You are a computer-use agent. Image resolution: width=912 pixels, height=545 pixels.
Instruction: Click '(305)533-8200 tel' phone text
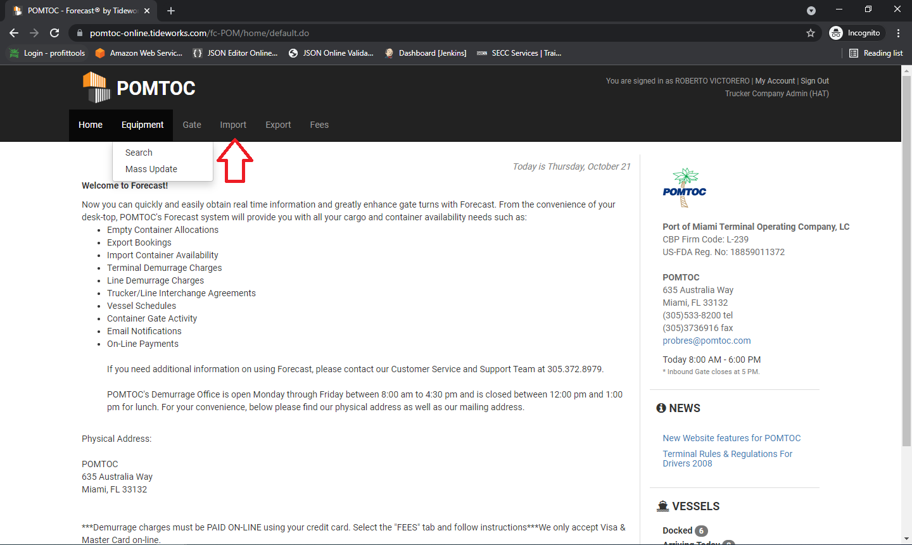click(697, 315)
